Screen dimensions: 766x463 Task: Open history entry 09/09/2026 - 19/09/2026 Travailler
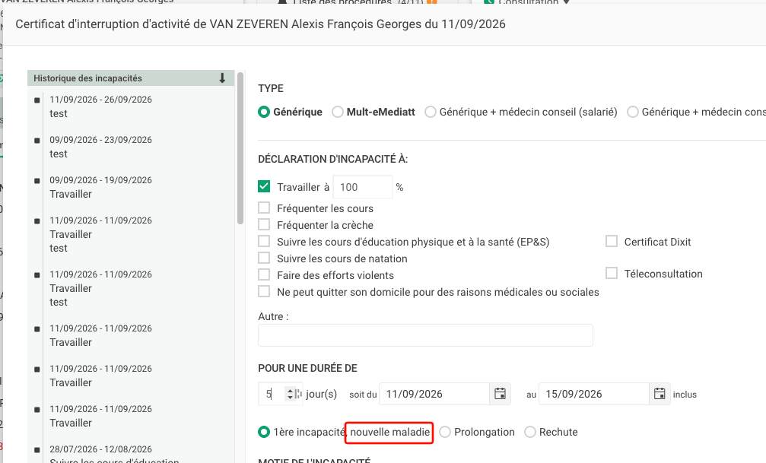(100, 187)
